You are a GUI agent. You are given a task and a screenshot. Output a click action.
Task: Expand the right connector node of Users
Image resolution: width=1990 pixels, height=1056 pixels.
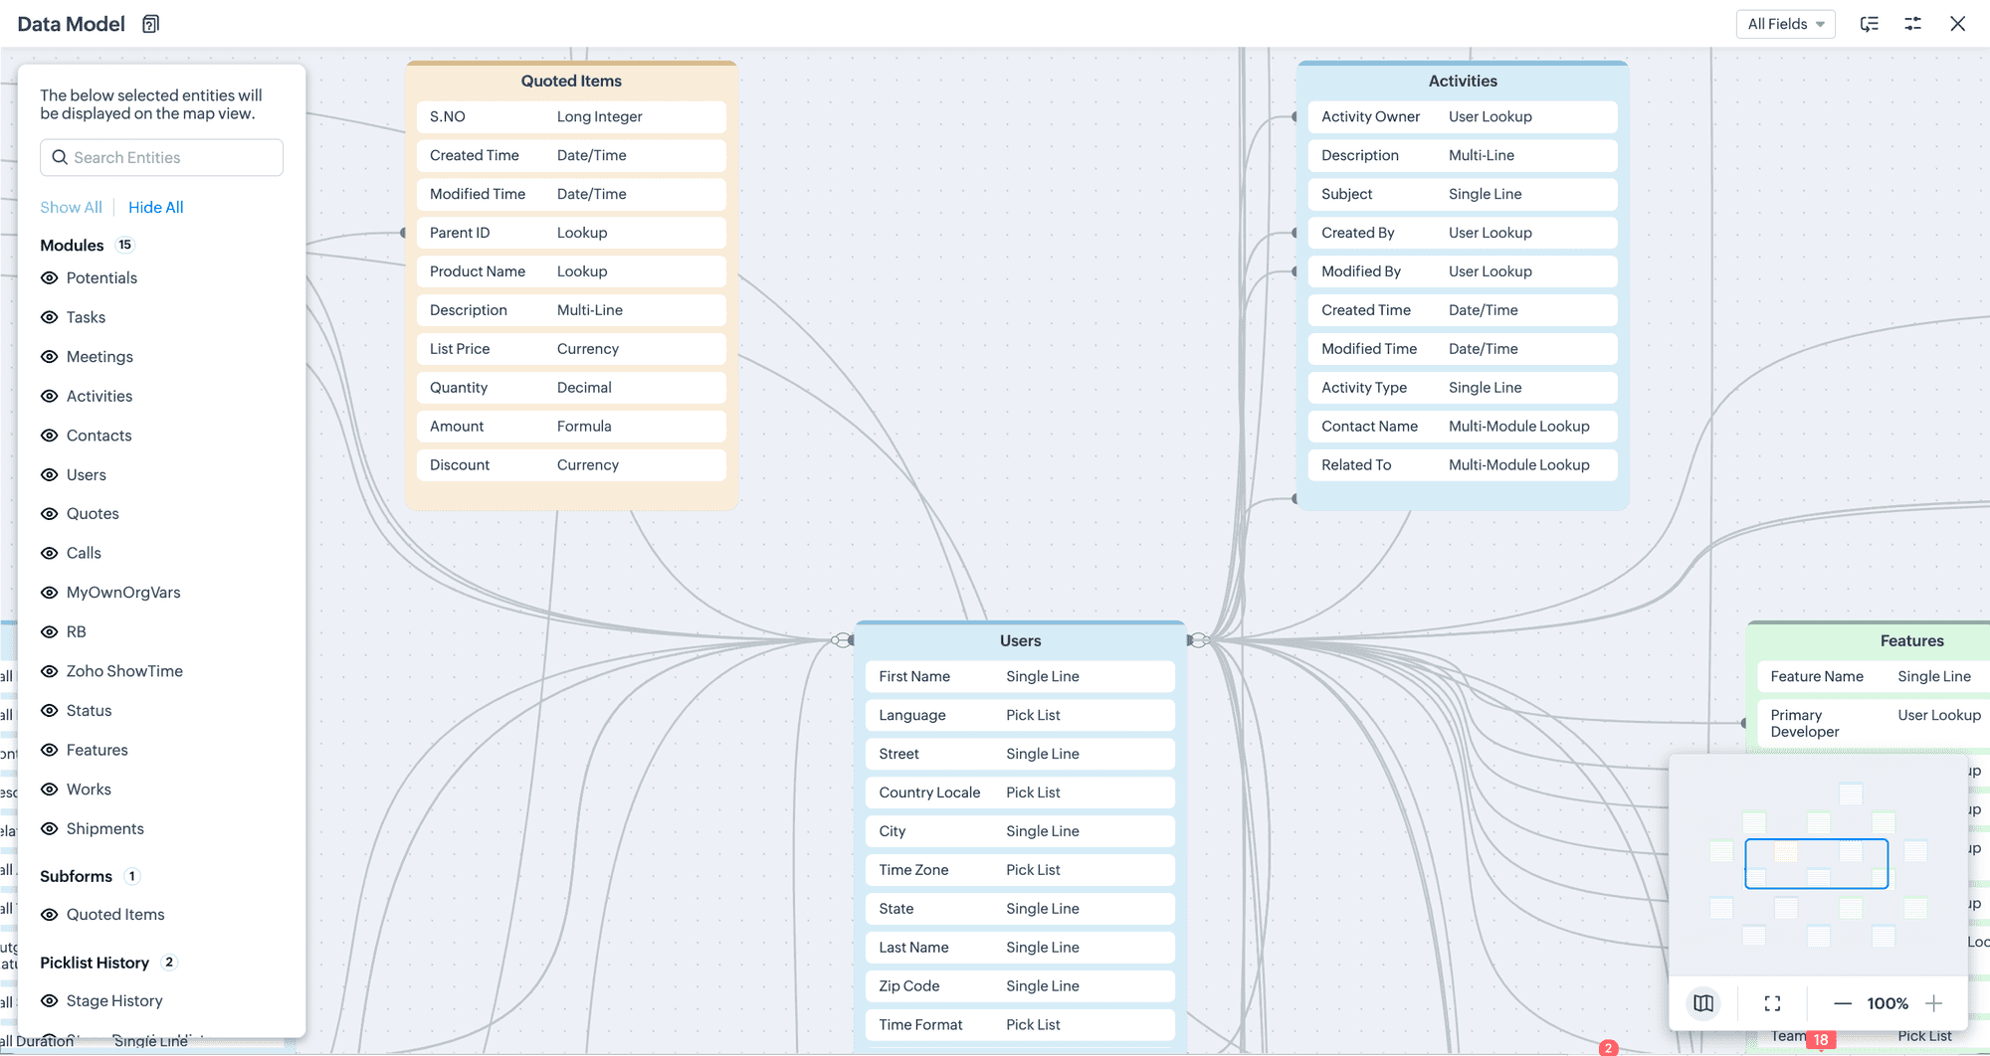click(x=1199, y=640)
